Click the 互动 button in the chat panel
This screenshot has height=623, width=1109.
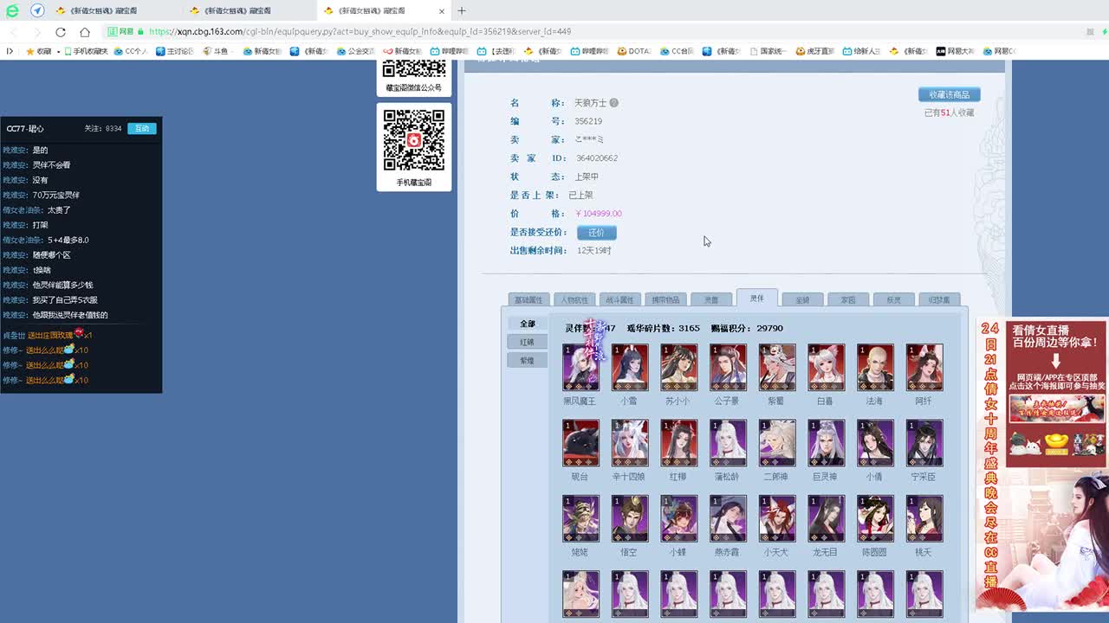click(142, 129)
